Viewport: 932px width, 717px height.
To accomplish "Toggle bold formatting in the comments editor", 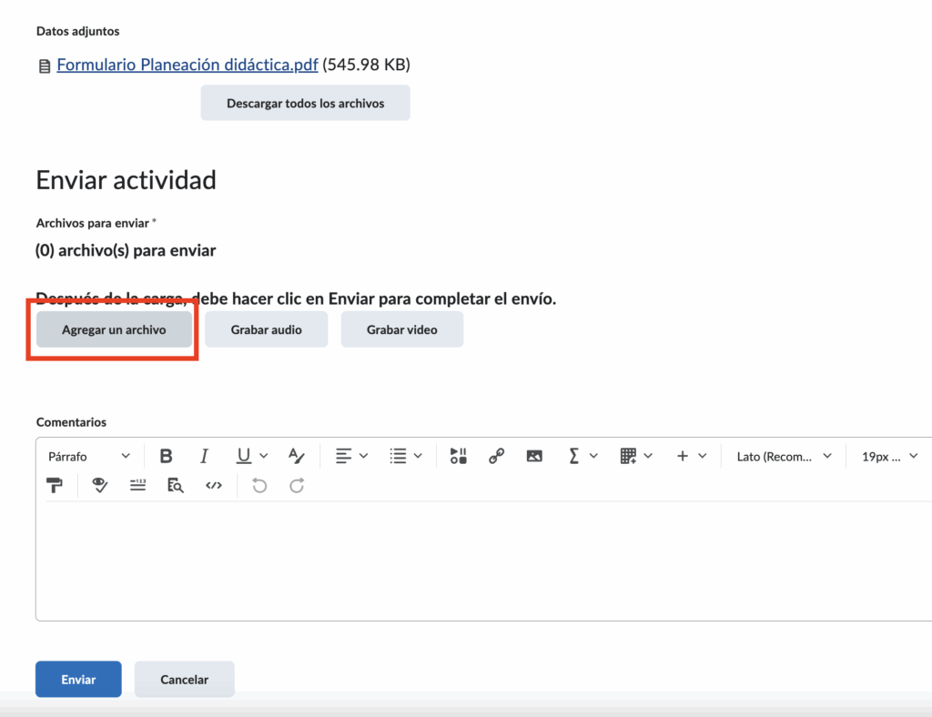I will (166, 456).
